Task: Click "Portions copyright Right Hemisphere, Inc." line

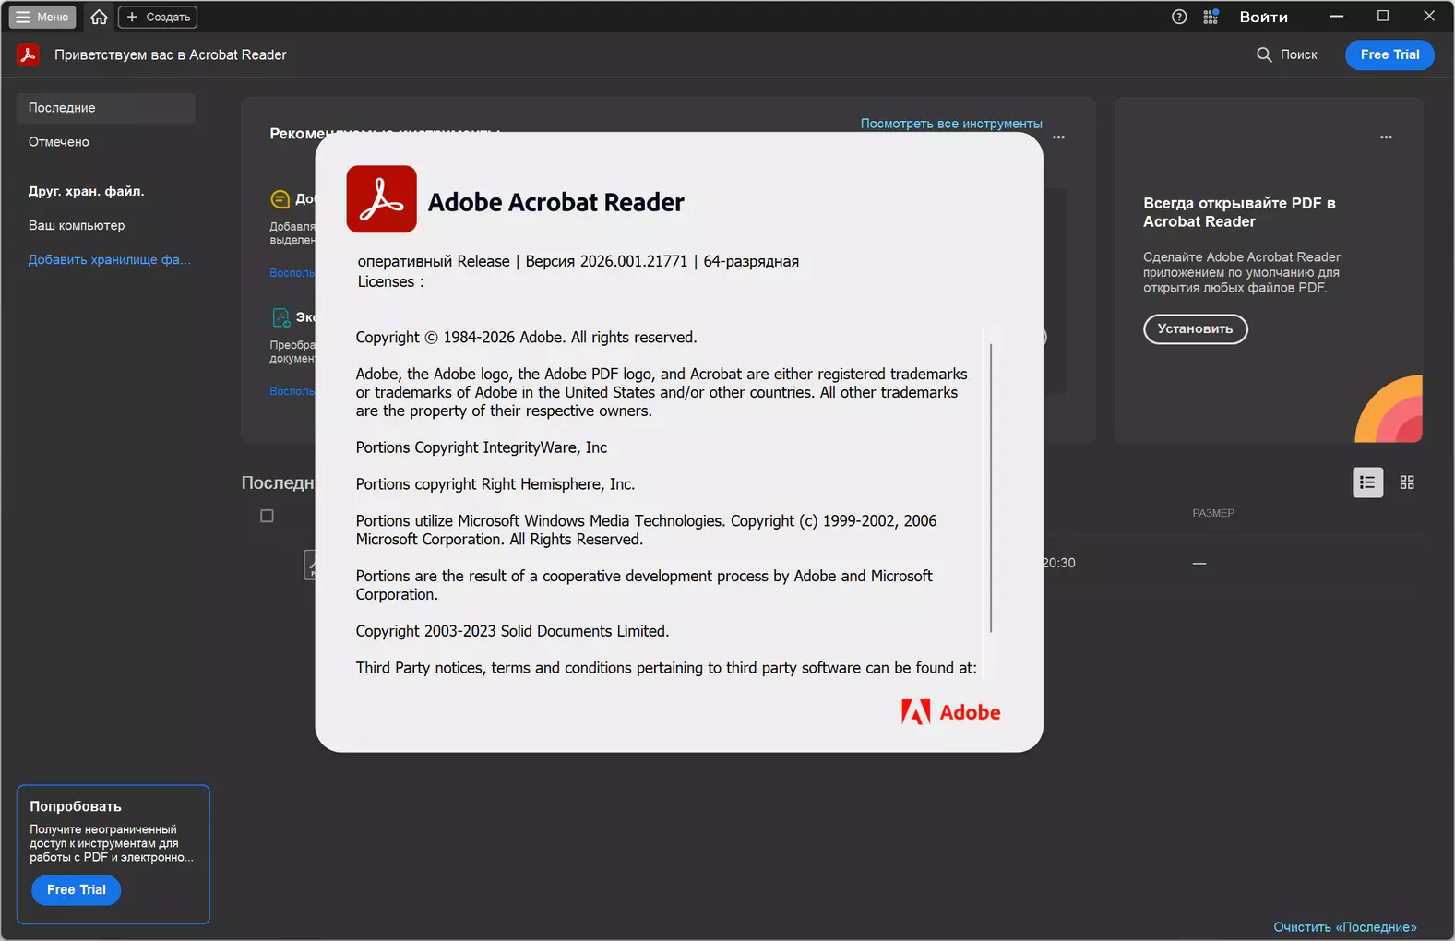Action: coord(495,484)
